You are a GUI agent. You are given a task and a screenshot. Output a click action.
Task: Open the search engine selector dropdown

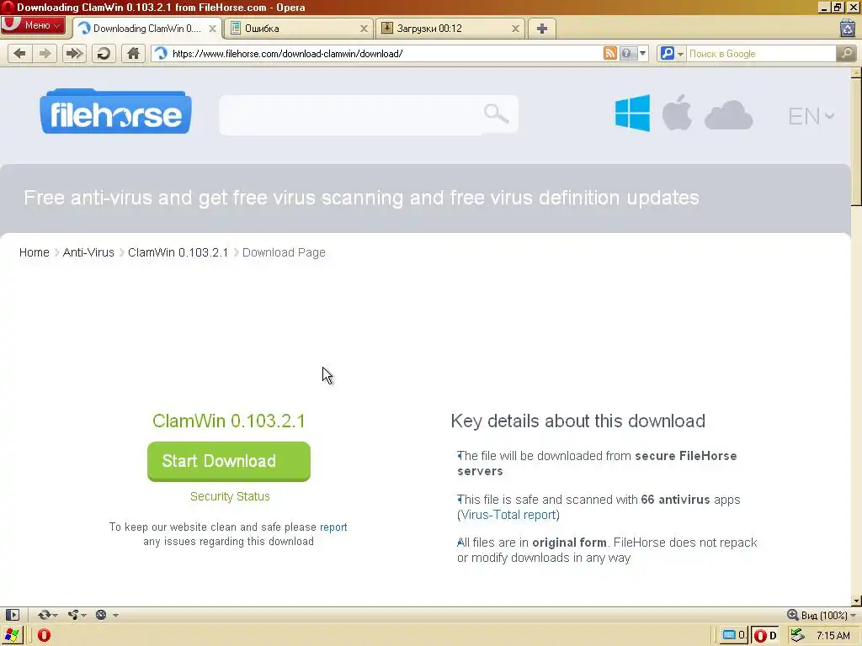point(672,53)
